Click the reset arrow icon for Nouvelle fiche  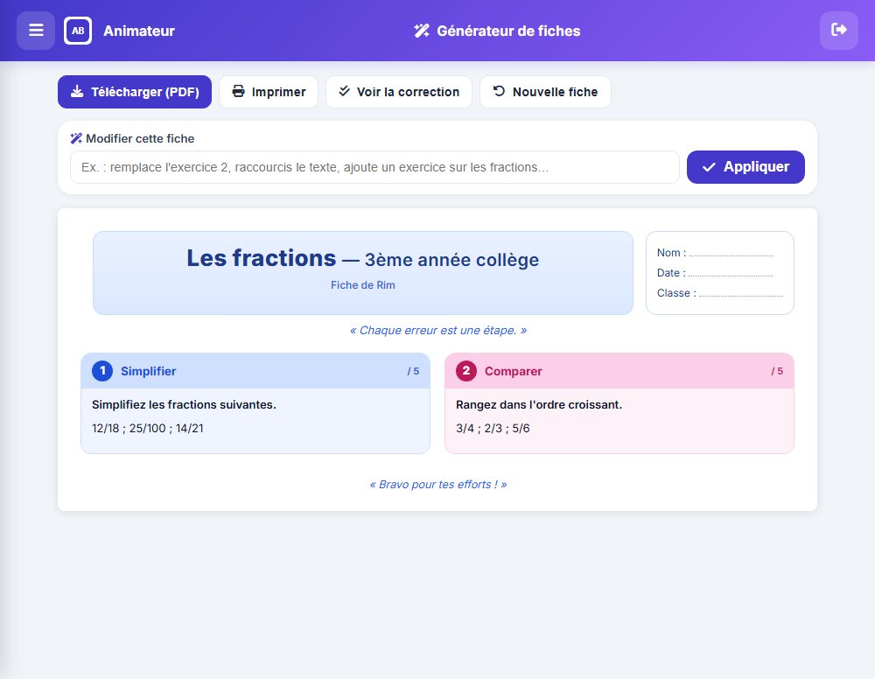point(499,91)
